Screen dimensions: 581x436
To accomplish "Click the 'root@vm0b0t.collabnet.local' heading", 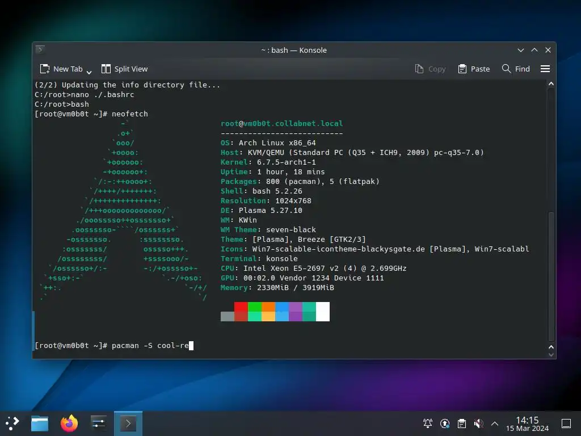I will 281,123.
